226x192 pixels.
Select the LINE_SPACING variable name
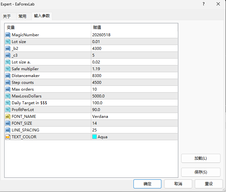(26, 130)
